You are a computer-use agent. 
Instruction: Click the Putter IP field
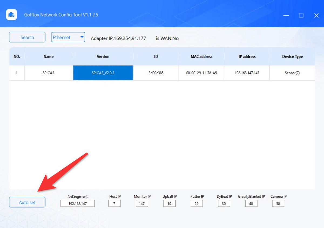click(197, 203)
